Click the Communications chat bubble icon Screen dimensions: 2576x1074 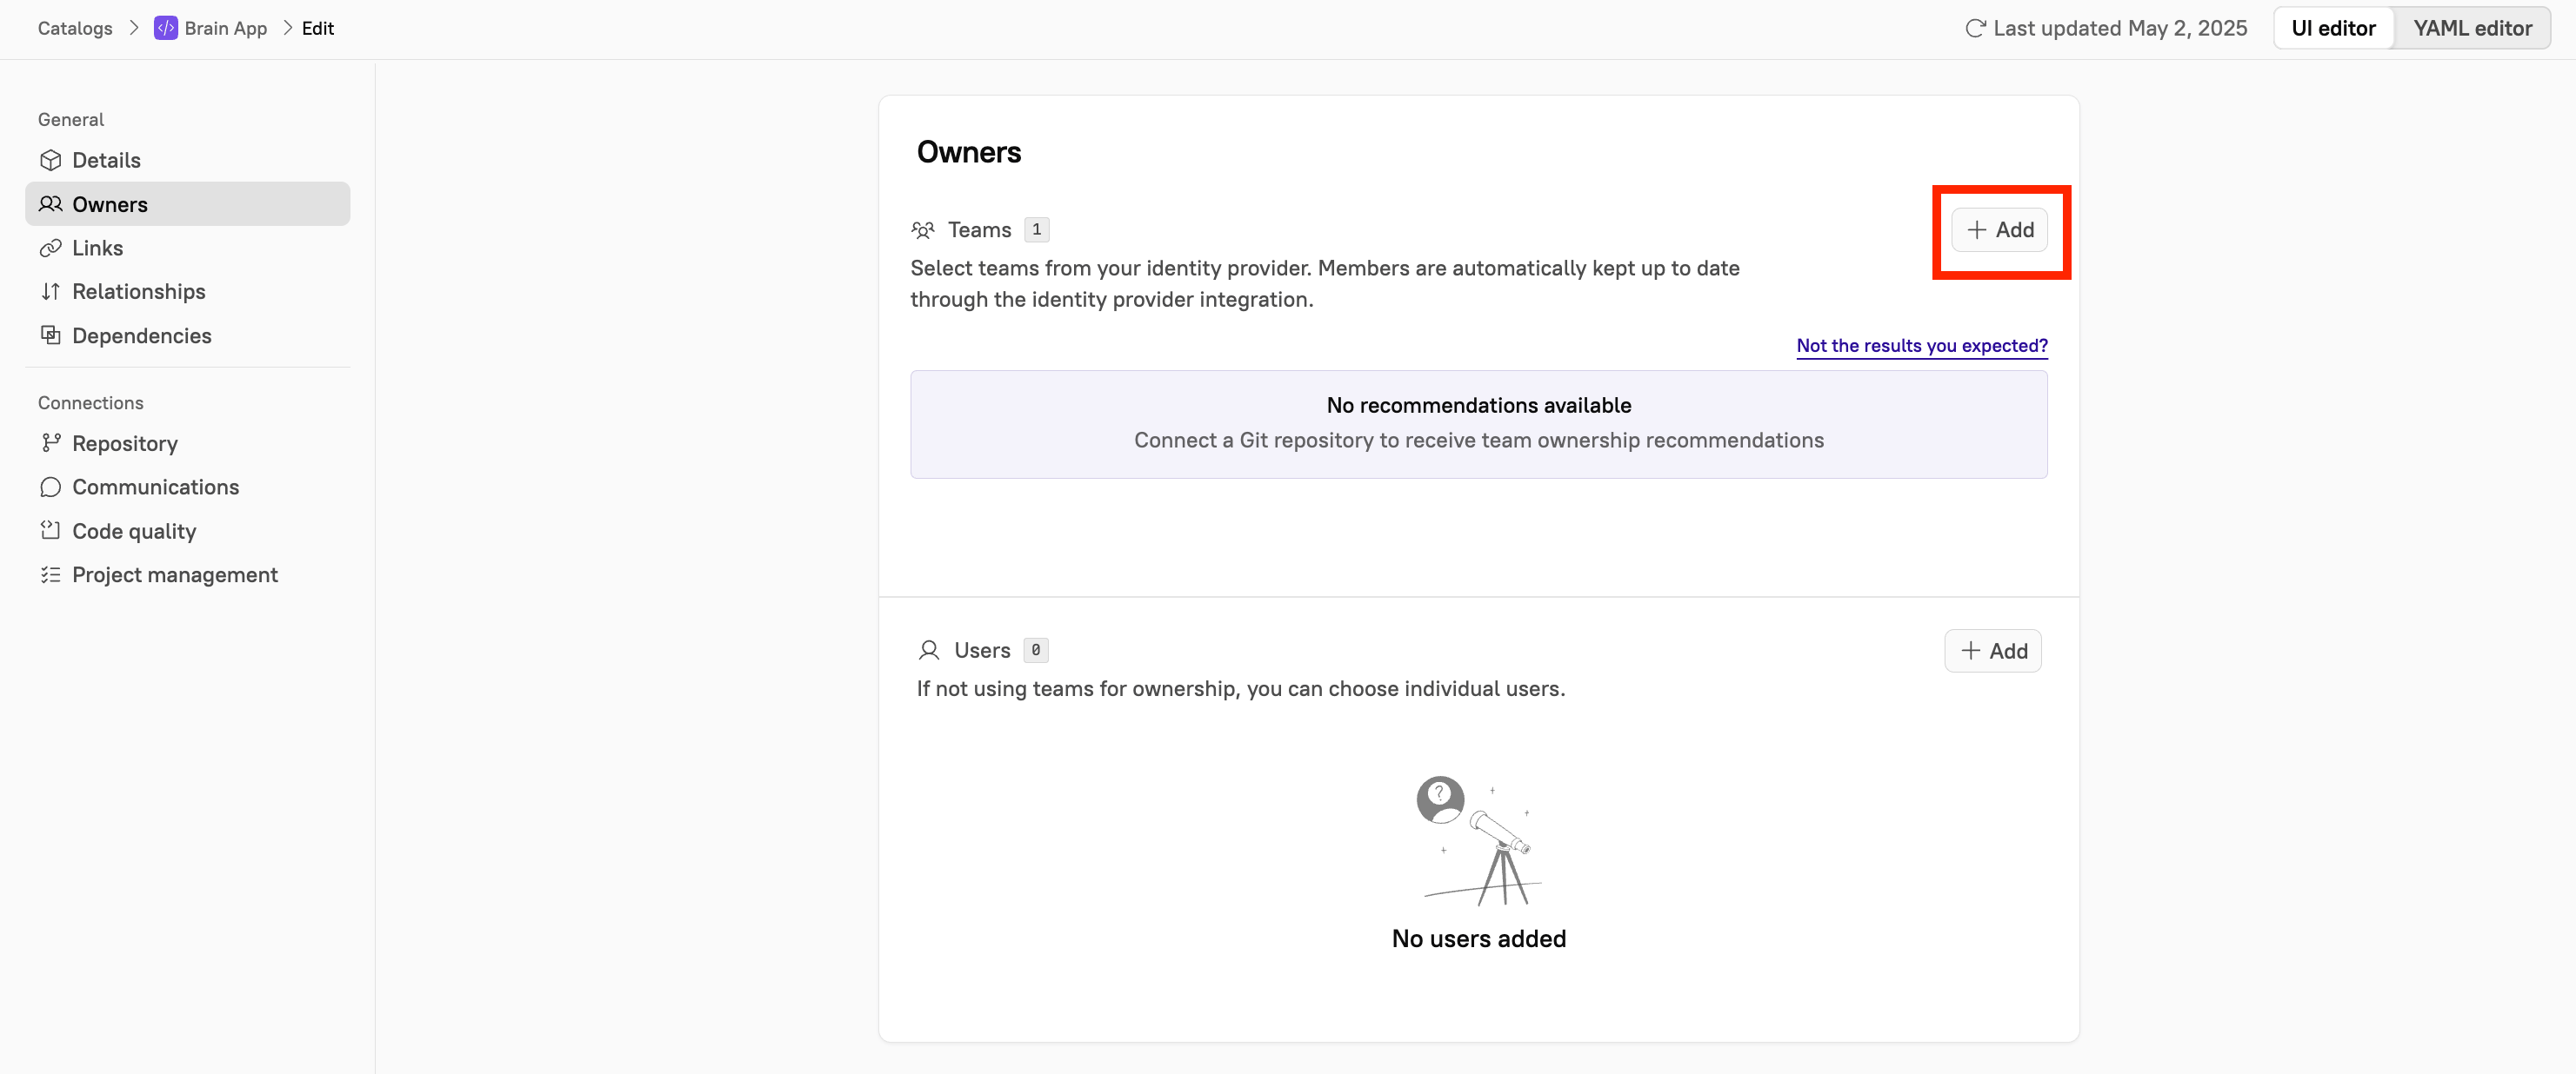(x=51, y=487)
